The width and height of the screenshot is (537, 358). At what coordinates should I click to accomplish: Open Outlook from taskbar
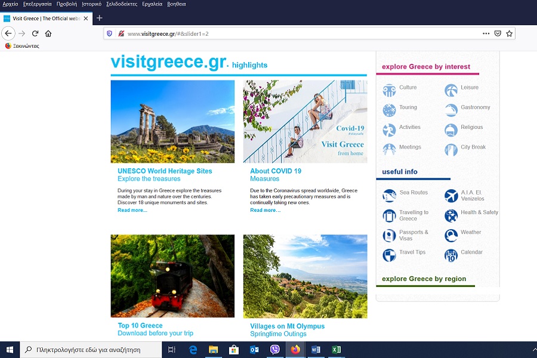254,350
